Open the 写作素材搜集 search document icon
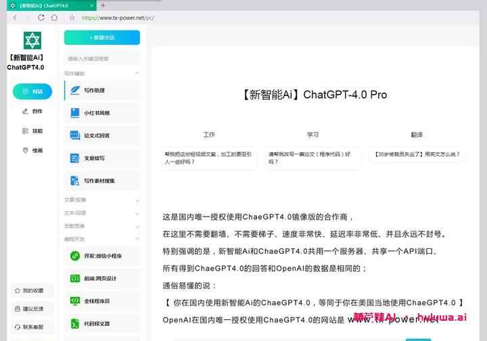Image resolution: width=487 pixels, height=341 pixels. coord(75,181)
